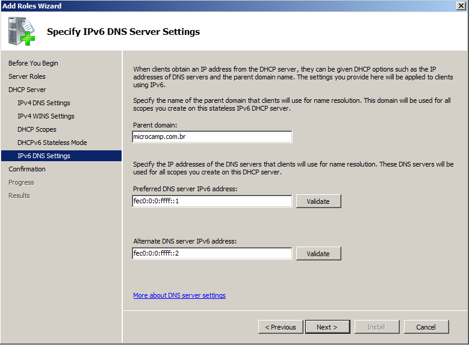Select DHCP Server in the sidebar
The image size is (469, 347).
pos(27,90)
